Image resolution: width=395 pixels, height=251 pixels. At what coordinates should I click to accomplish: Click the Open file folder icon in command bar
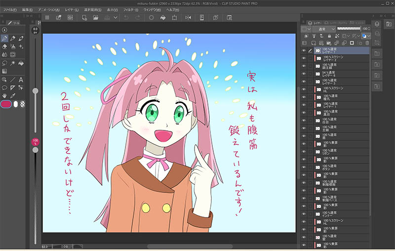pyautogui.click(x=95, y=18)
